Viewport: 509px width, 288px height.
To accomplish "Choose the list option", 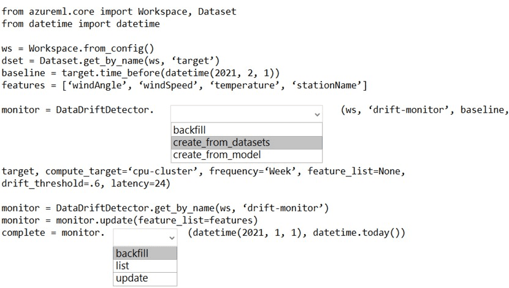I will pyautogui.click(x=123, y=265).
